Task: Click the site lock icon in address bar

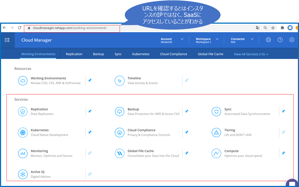Action: point(29,28)
